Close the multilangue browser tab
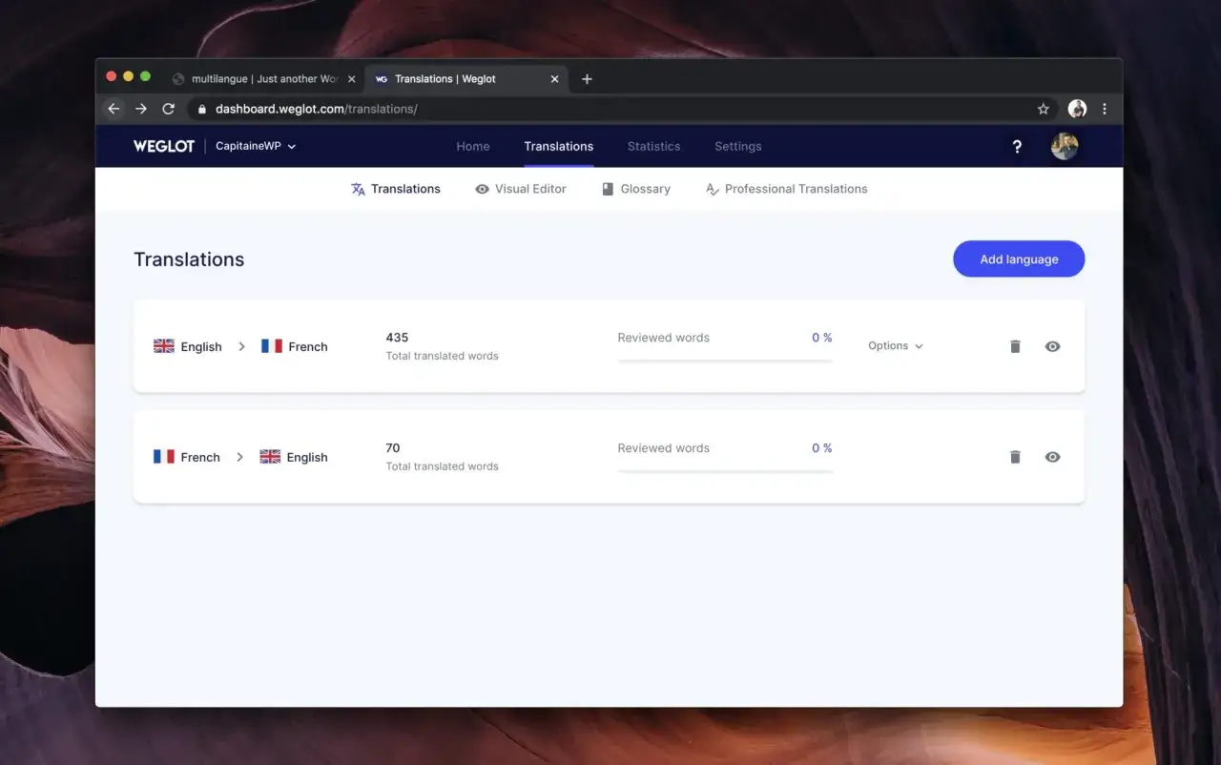This screenshot has width=1221, height=765. (x=351, y=79)
